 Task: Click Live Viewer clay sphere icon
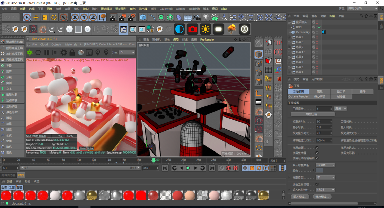pyautogui.click(x=80, y=52)
